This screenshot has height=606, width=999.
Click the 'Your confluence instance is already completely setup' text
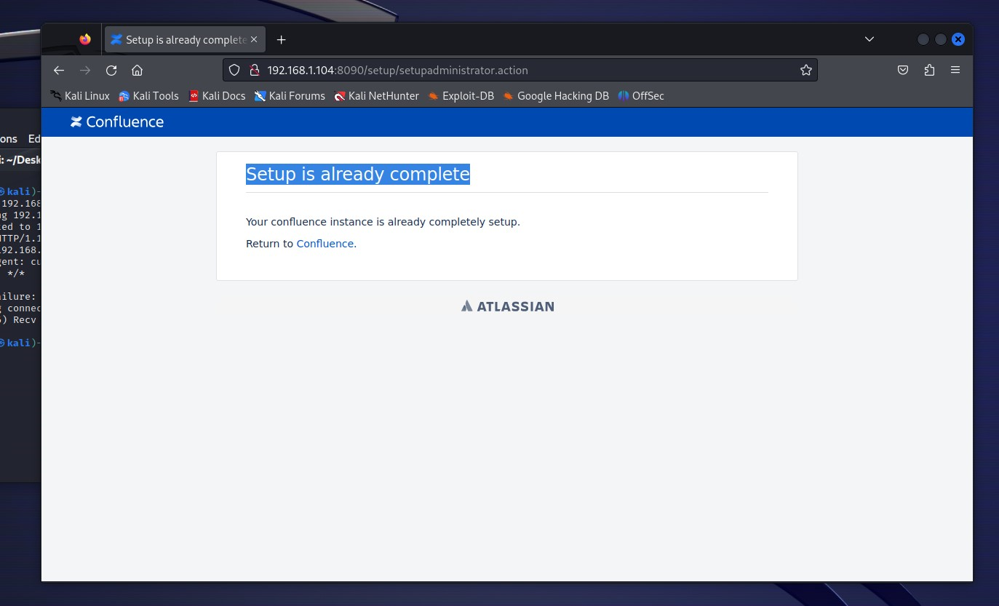[383, 222]
